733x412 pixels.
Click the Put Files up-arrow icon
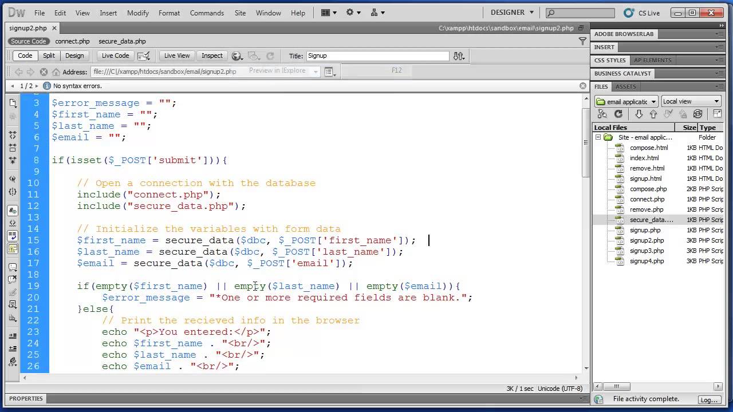tap(653, 114)
